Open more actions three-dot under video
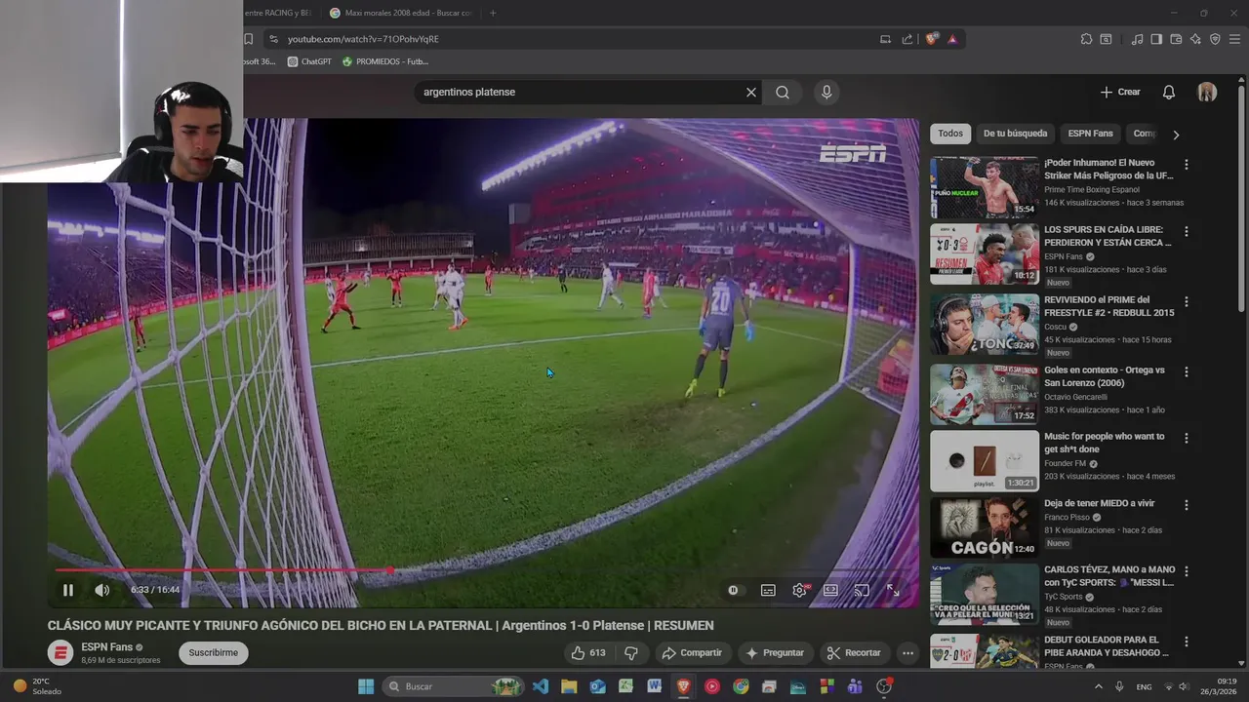 click(x=907, y=653)
